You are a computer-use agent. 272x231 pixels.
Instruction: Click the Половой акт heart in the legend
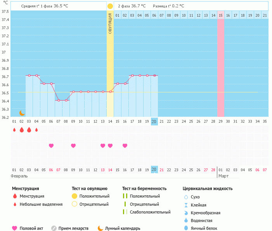click(x=15, y=228)
